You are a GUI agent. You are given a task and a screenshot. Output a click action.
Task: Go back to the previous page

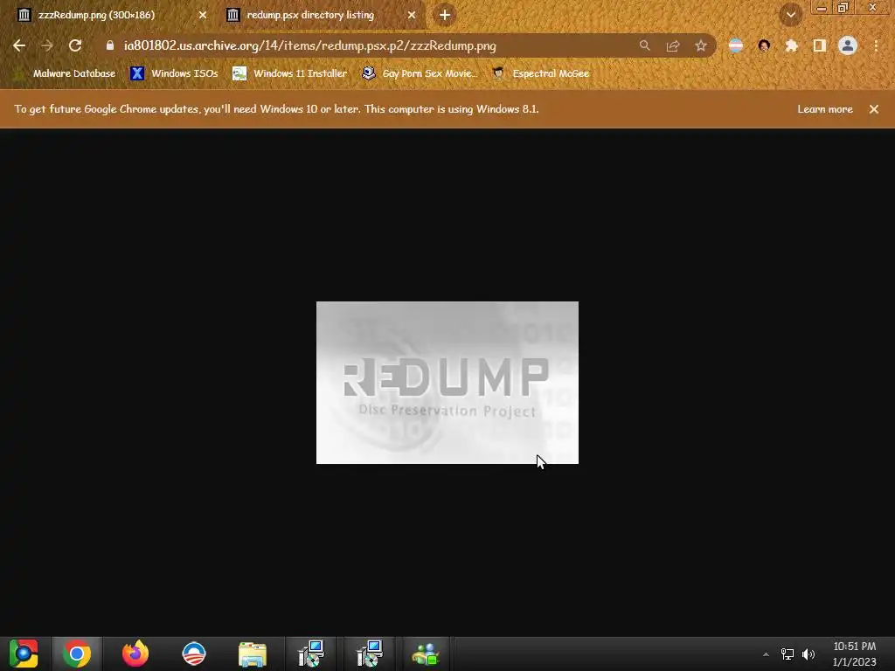coord(19,45)
